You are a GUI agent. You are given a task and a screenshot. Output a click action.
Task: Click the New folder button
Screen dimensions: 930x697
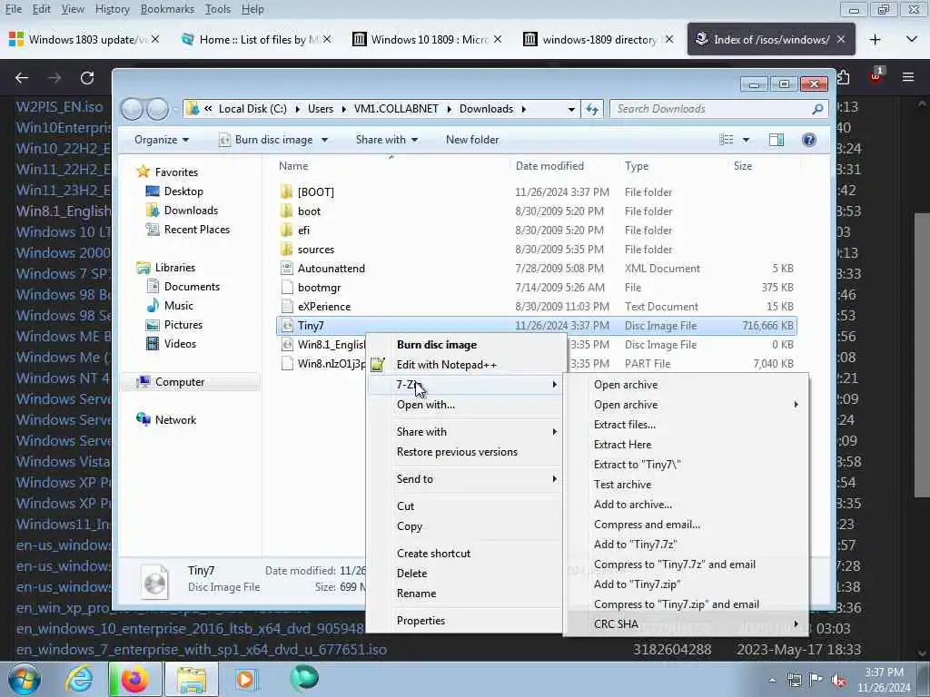click(x=472, y=140)
